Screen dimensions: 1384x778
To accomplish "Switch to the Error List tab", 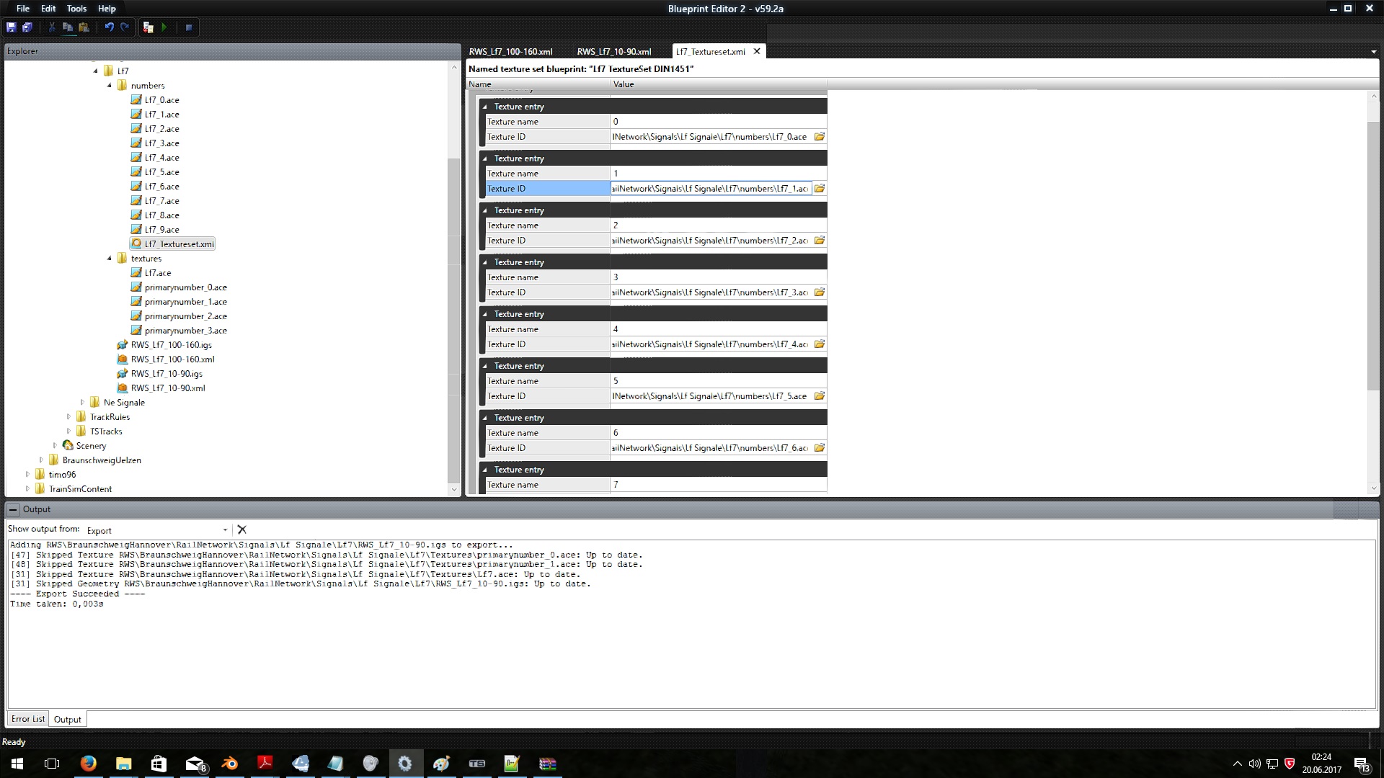I will click(x=28, y=719).
